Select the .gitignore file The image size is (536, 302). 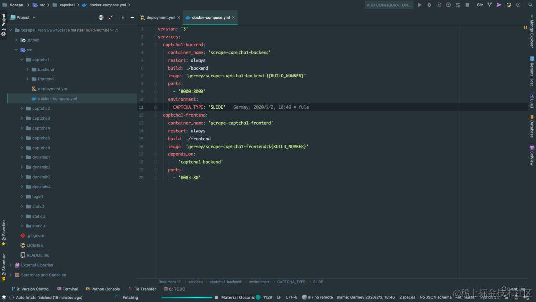point(32,236)
